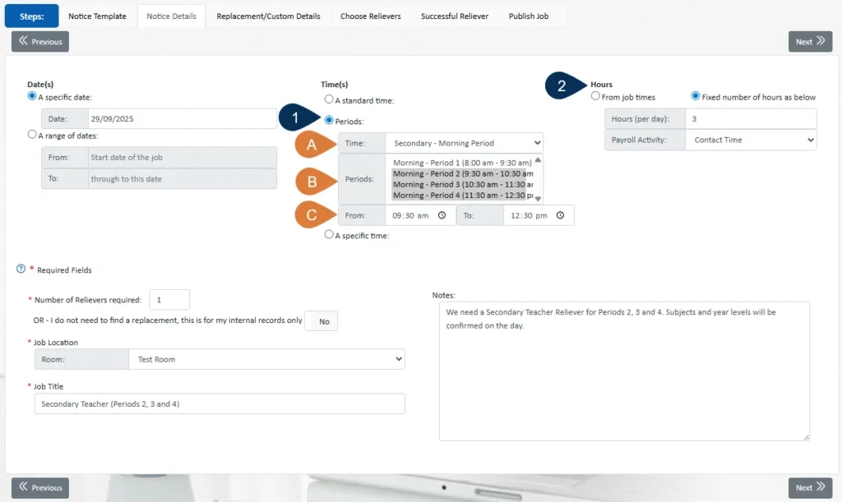Choose the A specific time radio button
842x502 pixels.
point(329,234)
